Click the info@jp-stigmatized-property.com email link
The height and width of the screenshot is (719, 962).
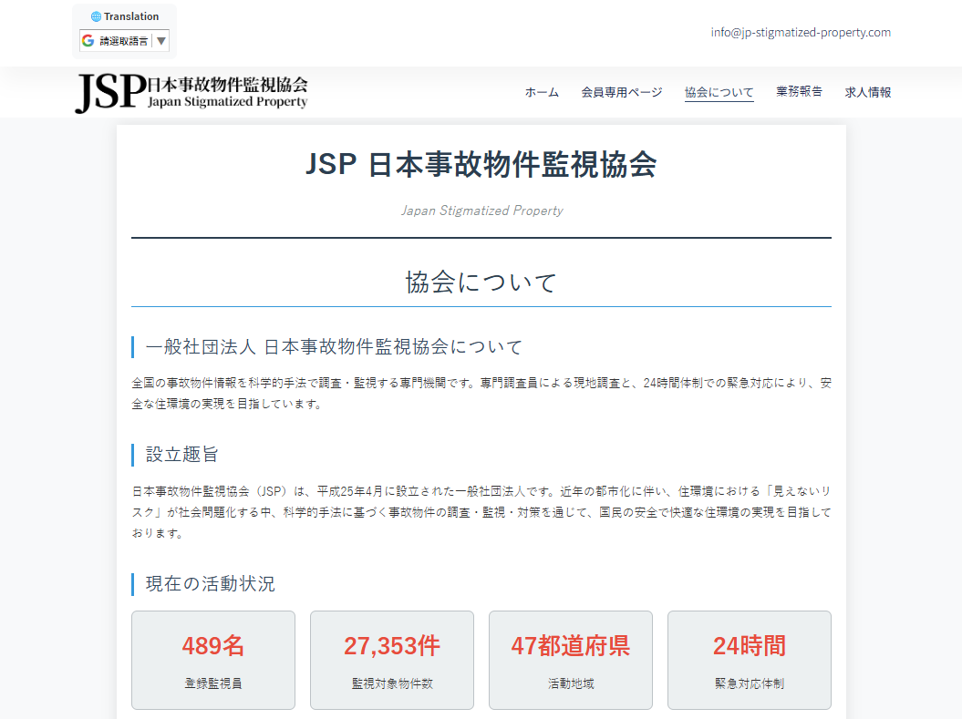click(x=802, y=32)
